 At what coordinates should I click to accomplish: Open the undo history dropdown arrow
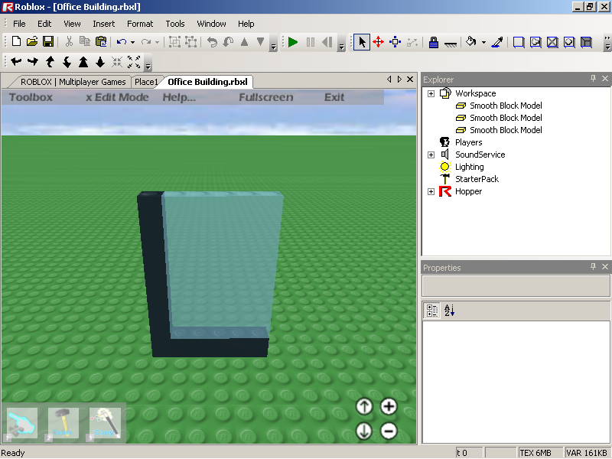point(132,42)
